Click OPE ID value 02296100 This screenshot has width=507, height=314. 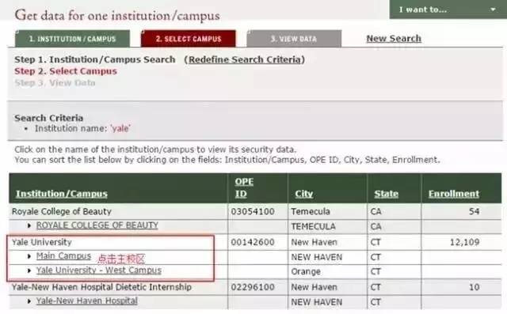tap(253, 287)
